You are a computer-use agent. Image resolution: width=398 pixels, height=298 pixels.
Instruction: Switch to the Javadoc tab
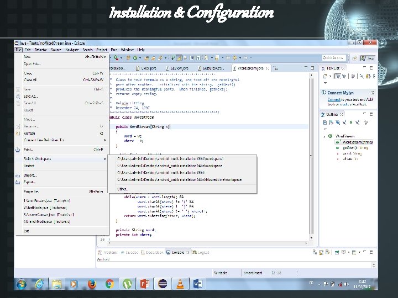(130, 252)
